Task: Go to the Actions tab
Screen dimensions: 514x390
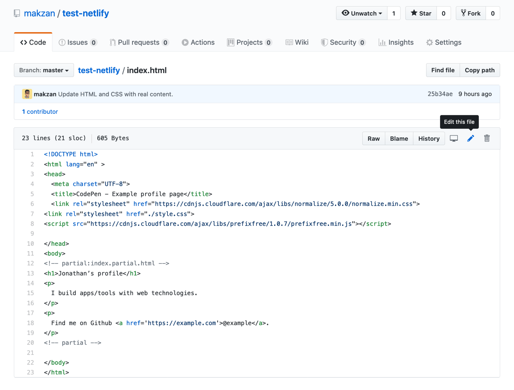Action: tap(198, 42)
